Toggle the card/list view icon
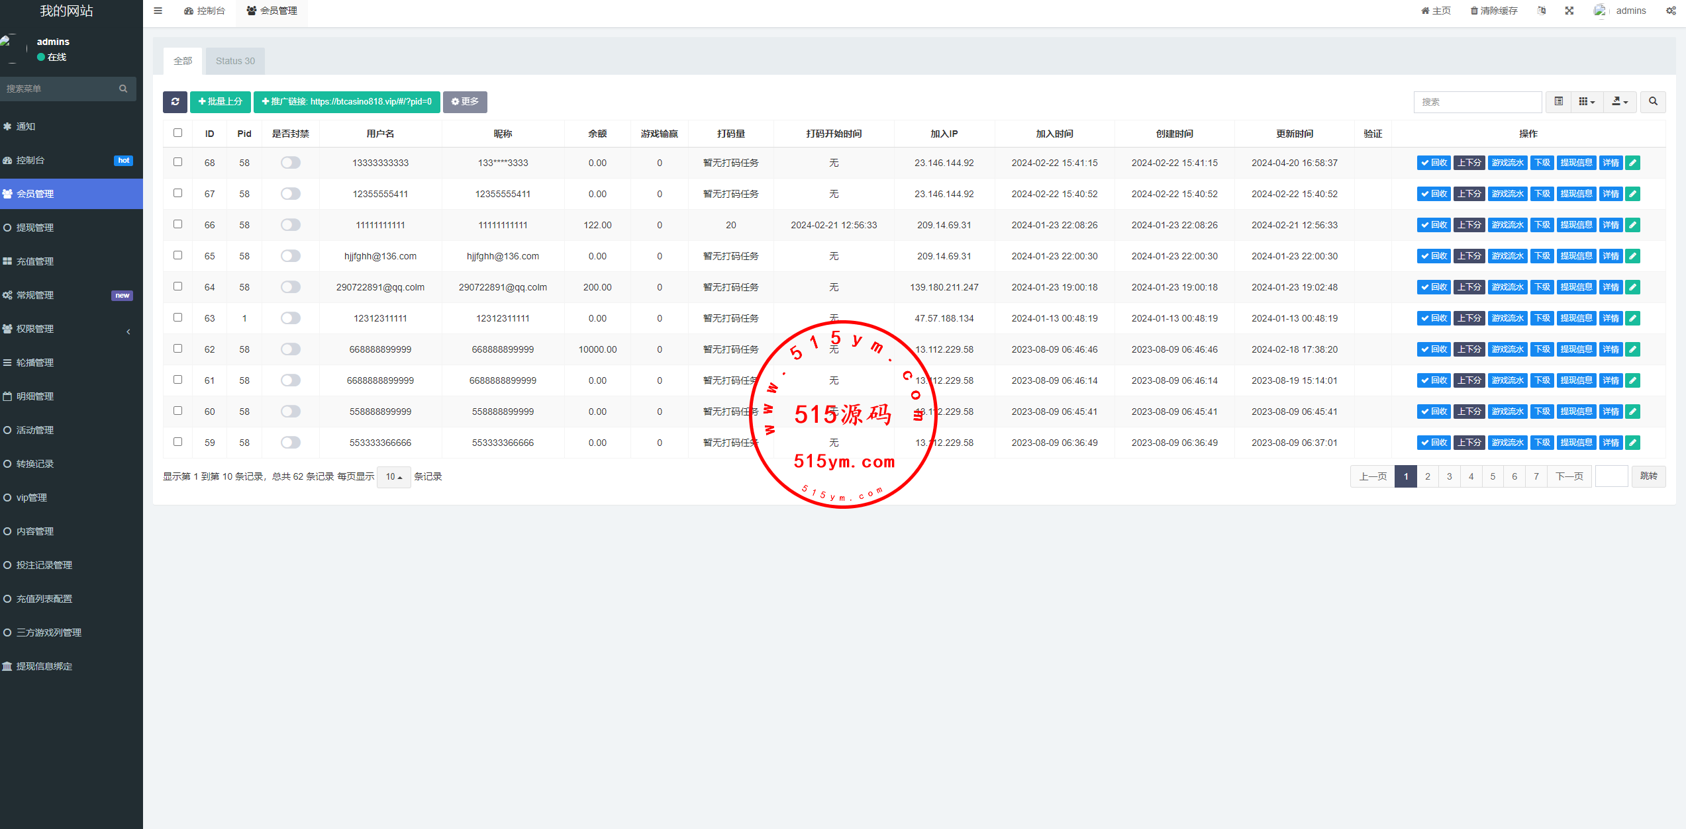Screen dimensions: 1686x829 point(1559,102)
